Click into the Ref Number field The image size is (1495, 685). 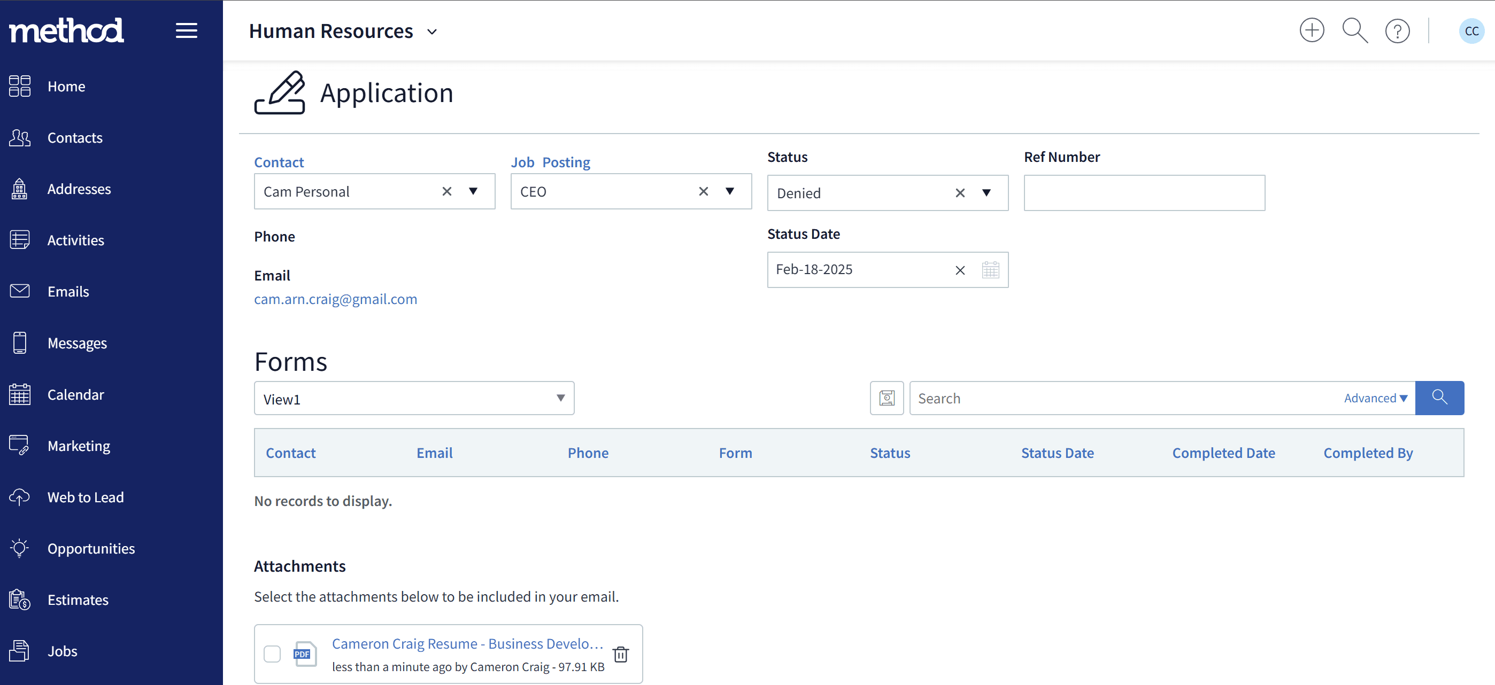click(x=1144, y=193)
